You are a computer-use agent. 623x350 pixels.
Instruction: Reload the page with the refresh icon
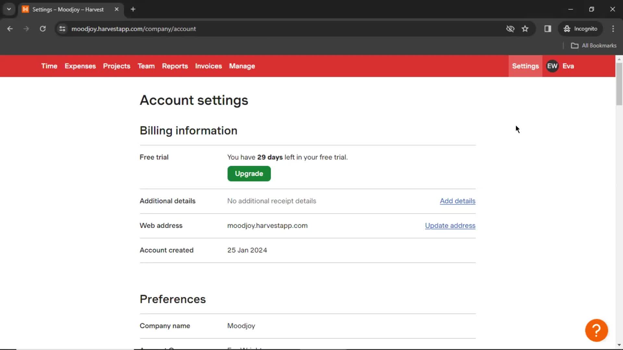click(43, 29)
